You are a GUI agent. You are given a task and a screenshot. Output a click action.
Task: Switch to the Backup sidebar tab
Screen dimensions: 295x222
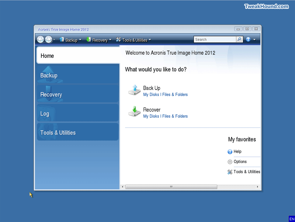click(x=78, y=75)
